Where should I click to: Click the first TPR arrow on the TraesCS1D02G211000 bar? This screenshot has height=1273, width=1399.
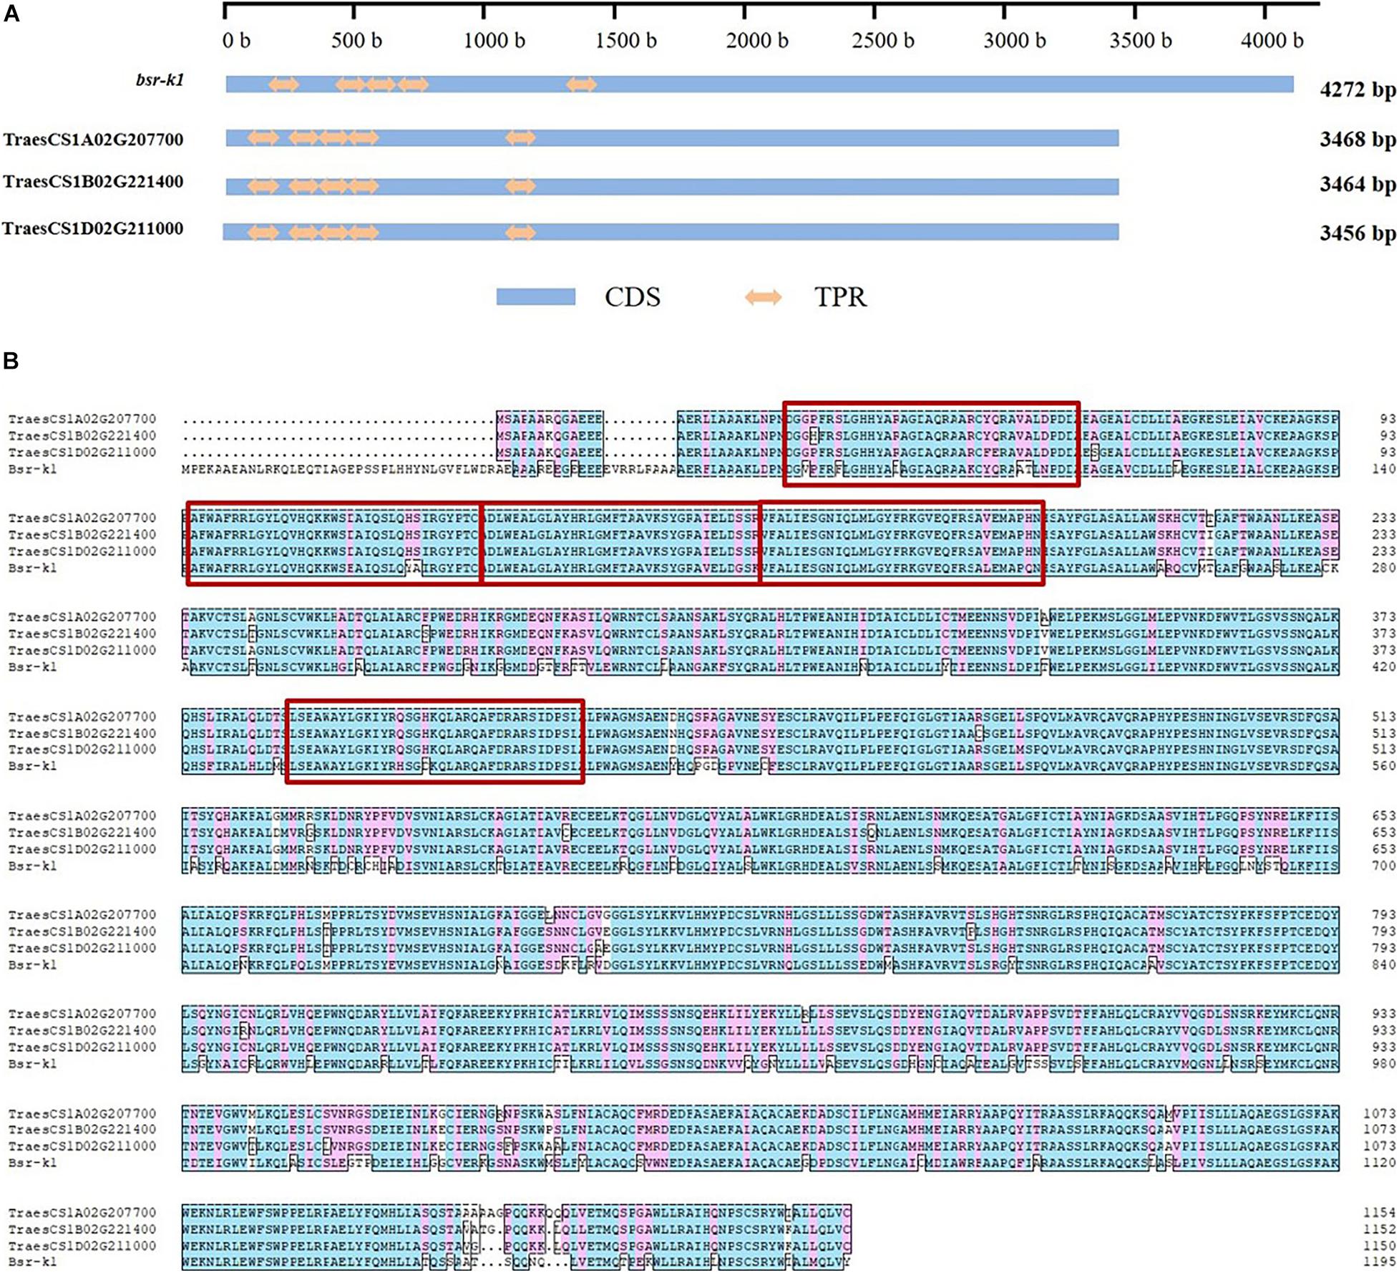(x=263, y=232)
